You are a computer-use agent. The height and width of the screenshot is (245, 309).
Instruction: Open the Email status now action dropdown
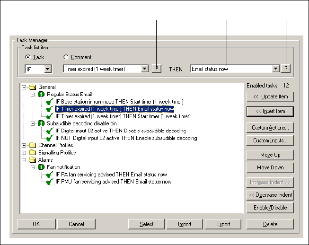[275, 69]
